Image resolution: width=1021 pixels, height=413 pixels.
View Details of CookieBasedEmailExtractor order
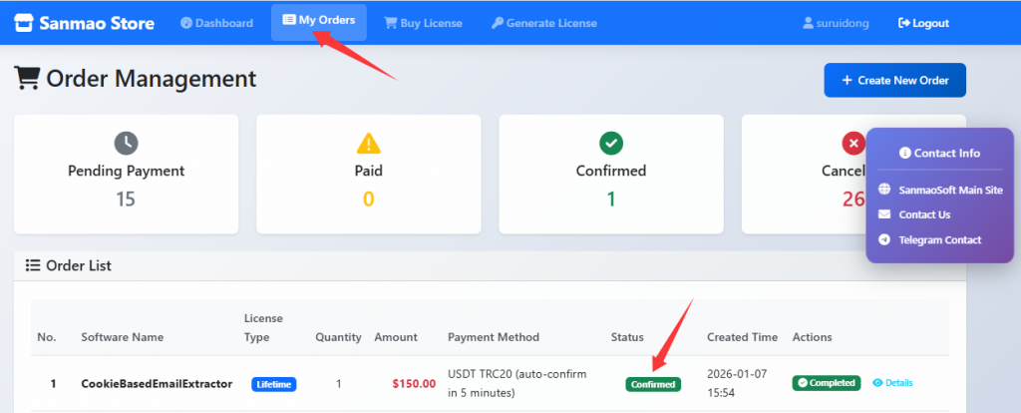point(892,383)
